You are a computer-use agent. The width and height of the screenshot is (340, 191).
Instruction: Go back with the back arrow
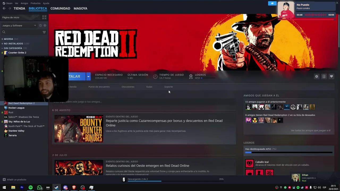click(x=4, y=8)
